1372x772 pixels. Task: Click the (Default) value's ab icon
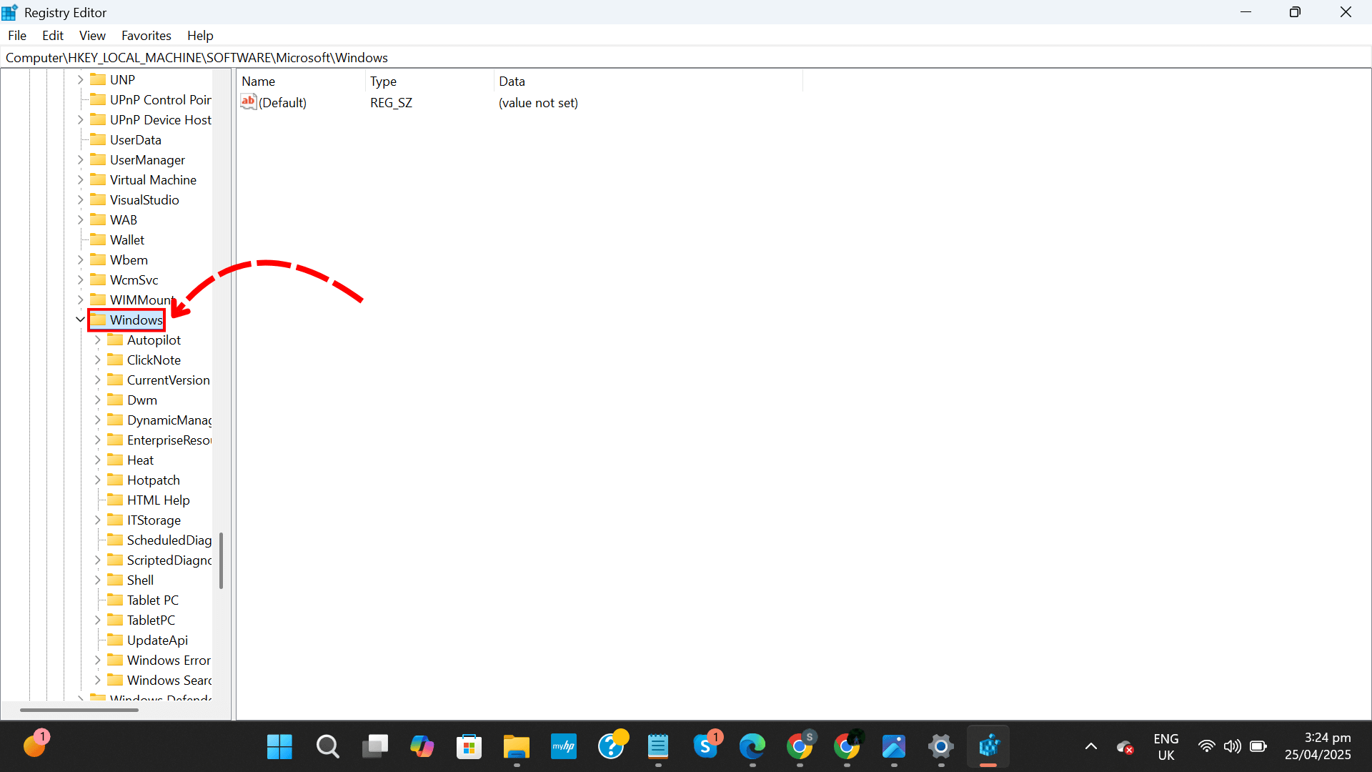pyautogui.click(x=248, y=102)
